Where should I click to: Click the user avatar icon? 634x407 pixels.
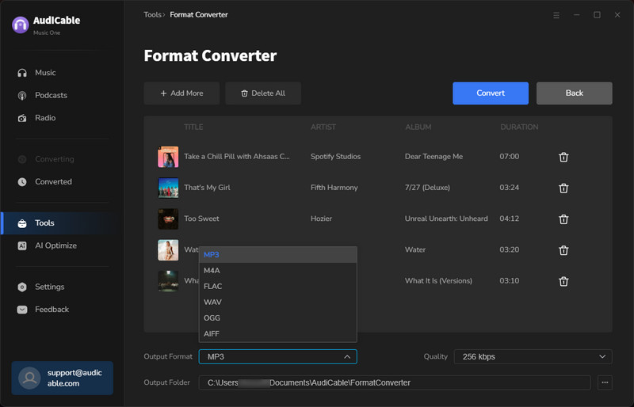[x=29, y=378]
